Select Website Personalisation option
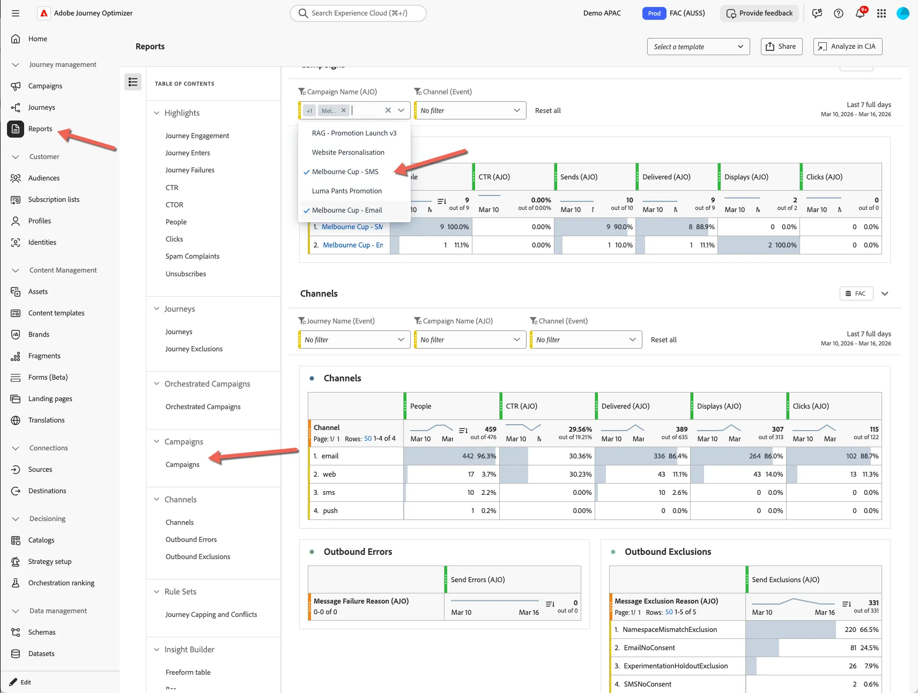Screen dimensions: 918x693 354,152
